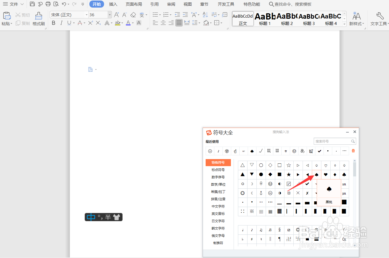Click the yellow text highlight color button
Viewport: 389px width, 258px height.
point(118,23)
